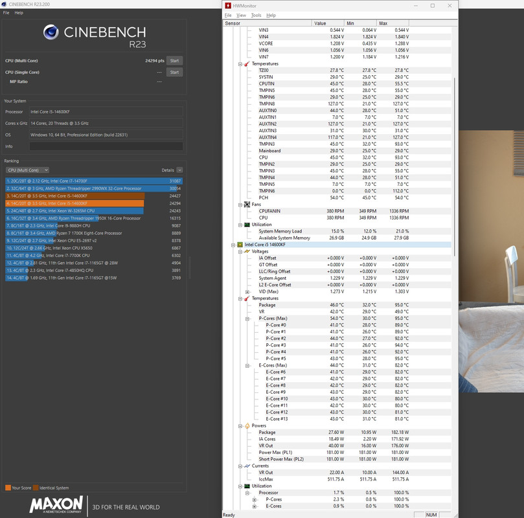
Task: Expand the VID (Max) node
Action: pos(247,292)
